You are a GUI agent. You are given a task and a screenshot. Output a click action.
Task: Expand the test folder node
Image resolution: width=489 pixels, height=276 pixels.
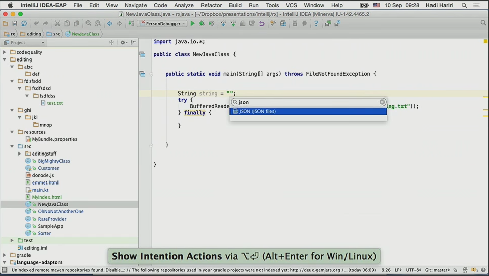pyautogui.click(x=12, y=240)
